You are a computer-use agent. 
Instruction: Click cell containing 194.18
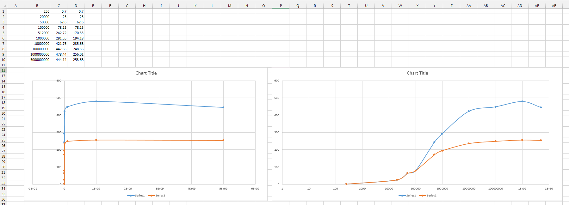(x=76, y=38)
